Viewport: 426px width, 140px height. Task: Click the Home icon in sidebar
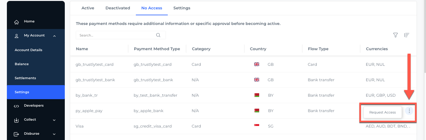[x=17, y=22]
